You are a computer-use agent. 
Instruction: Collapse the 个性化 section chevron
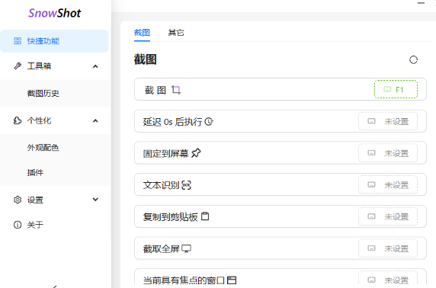tap(95, 121)
